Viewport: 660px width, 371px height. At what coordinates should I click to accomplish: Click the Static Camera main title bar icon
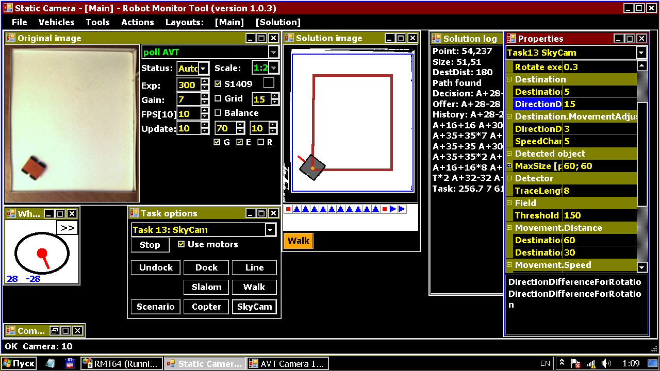(8, 8)
